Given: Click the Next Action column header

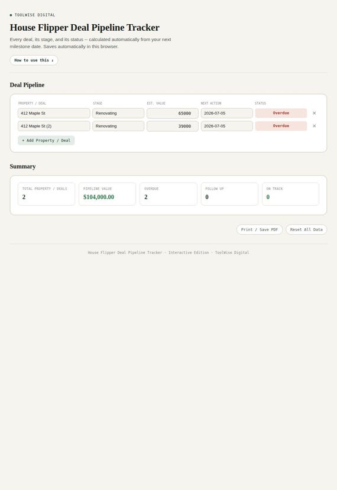Looking at the screenshot, I should [211, 103].
